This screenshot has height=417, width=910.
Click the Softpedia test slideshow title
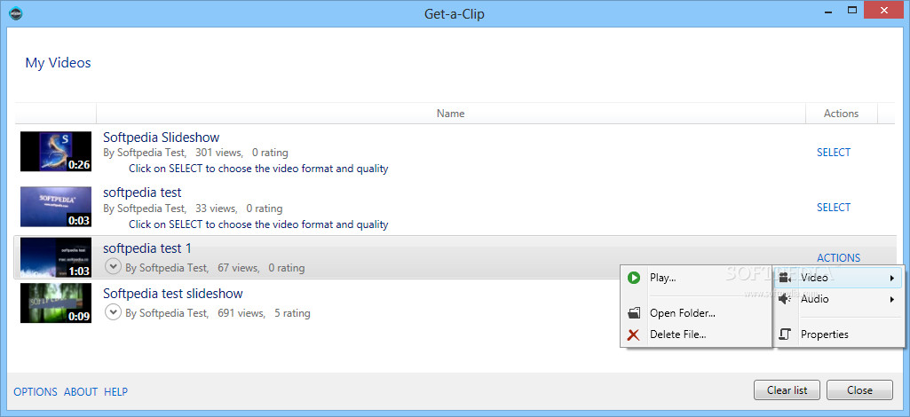tap(173, 294)
